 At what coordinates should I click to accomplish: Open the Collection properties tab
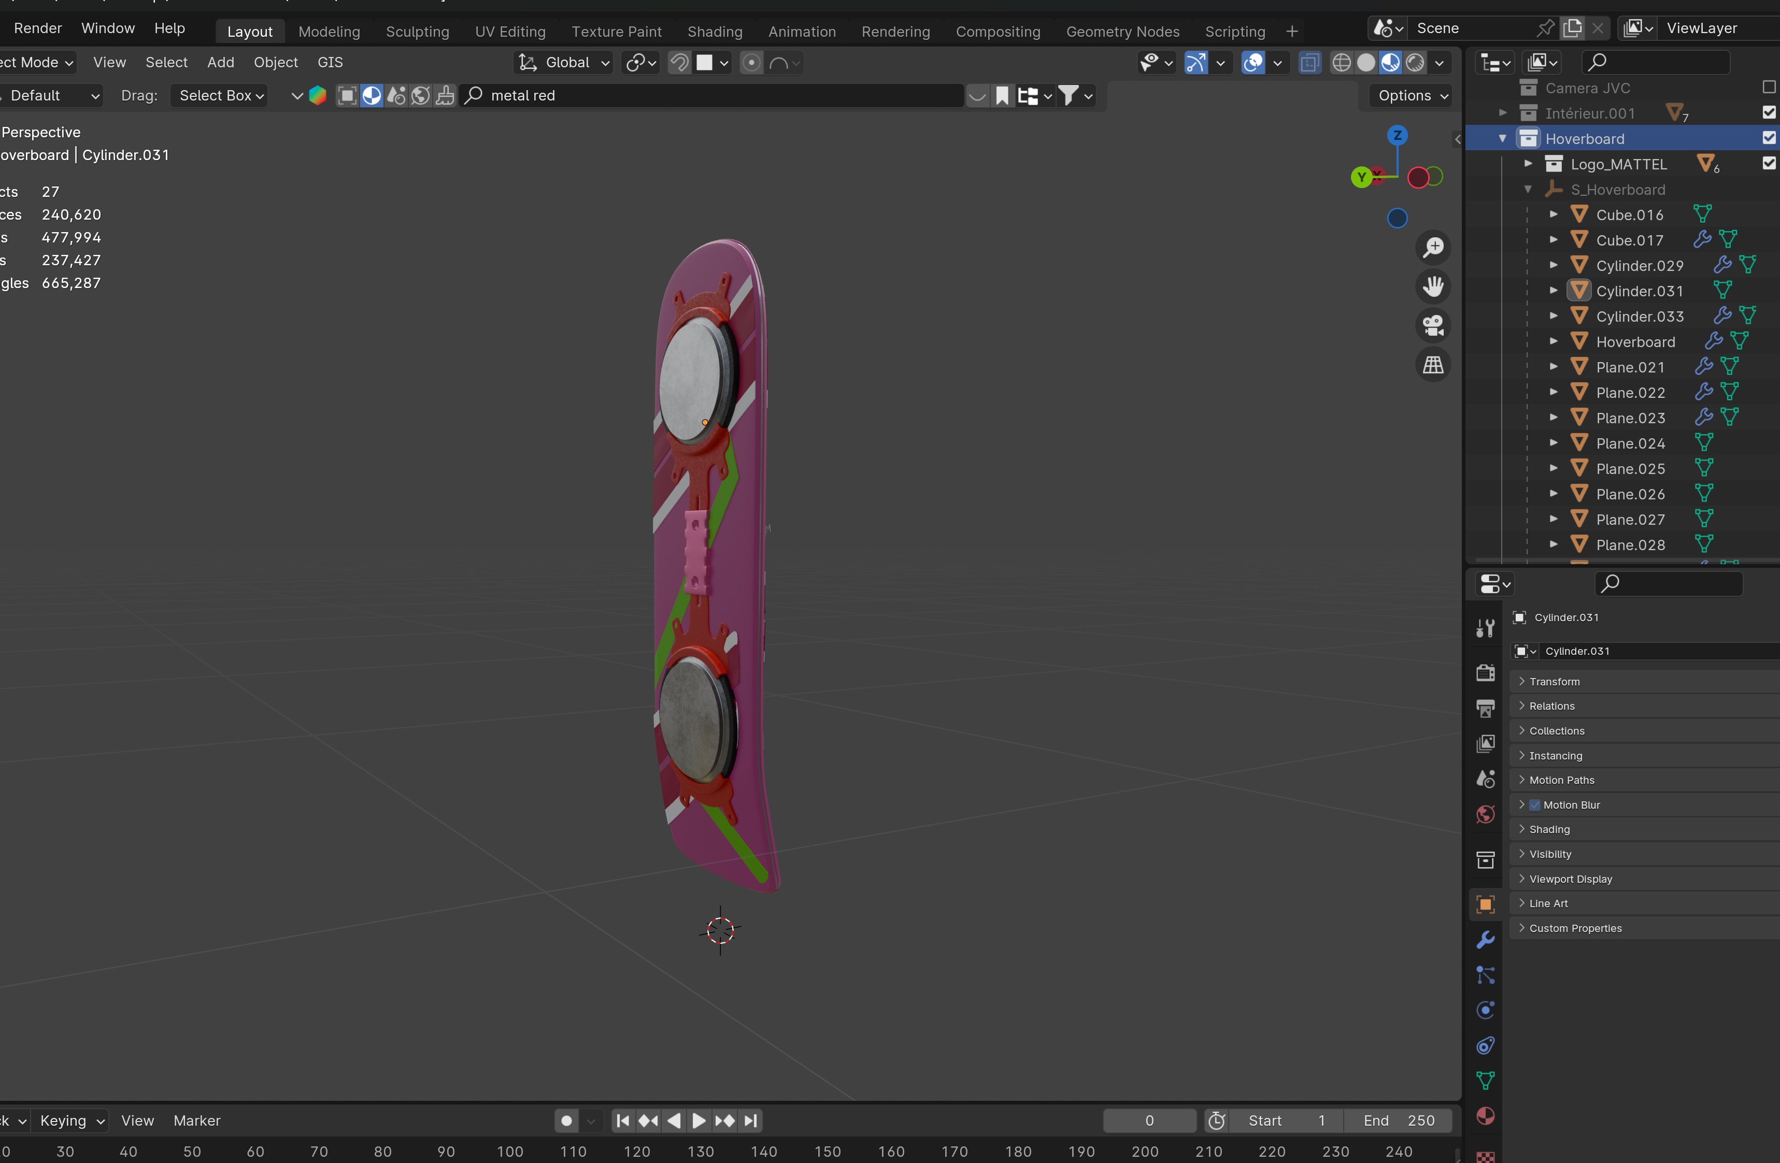coord(1485,859)
